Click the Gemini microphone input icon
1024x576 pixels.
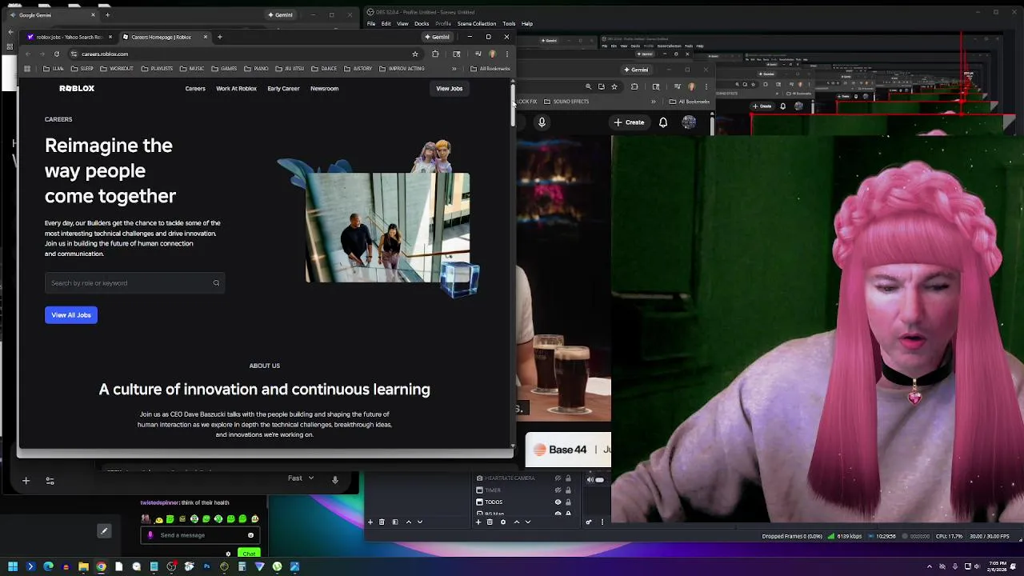point(335,479)
